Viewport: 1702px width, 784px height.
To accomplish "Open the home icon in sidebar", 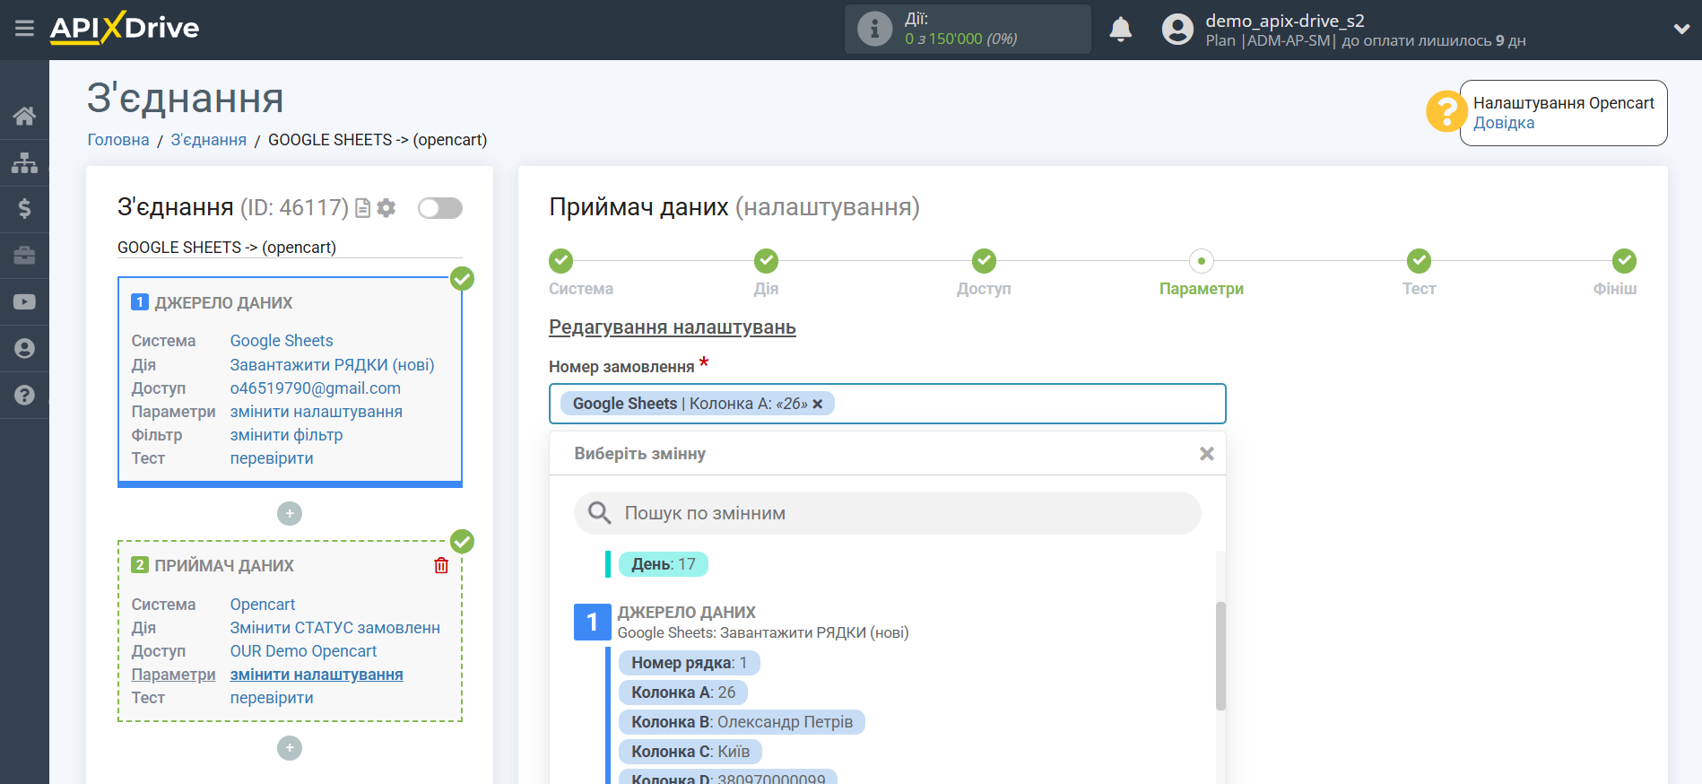I will click(24, 116).
